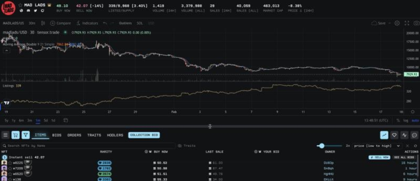Click the TradingView logo on chart
420x181 pixels.
pos(7,103)
